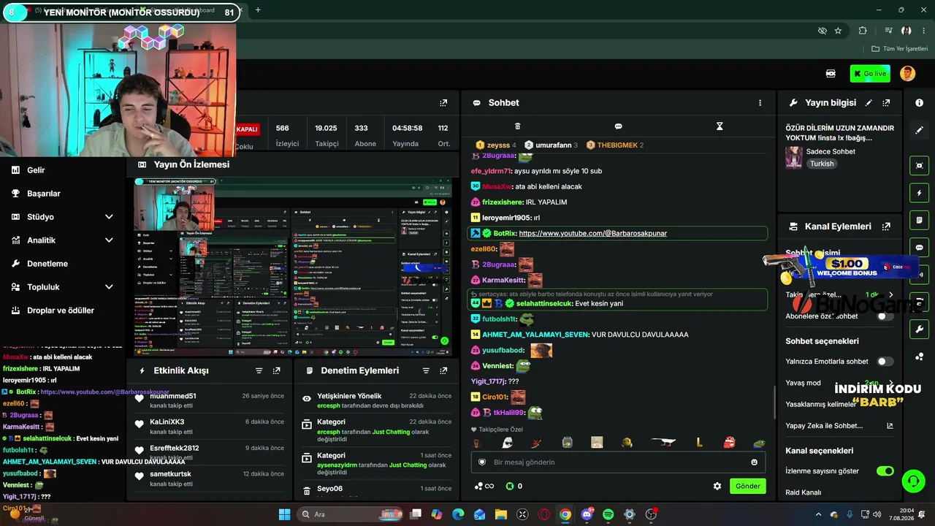Open Discord from the taskbar

pos(587,514)
